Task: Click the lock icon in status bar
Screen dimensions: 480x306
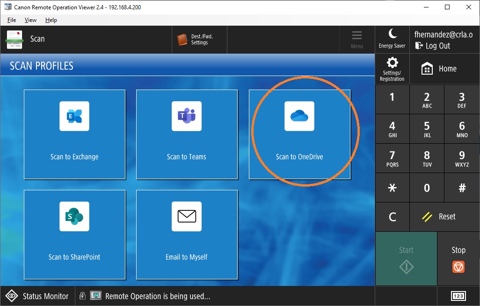Action: [x=82, y=295]
